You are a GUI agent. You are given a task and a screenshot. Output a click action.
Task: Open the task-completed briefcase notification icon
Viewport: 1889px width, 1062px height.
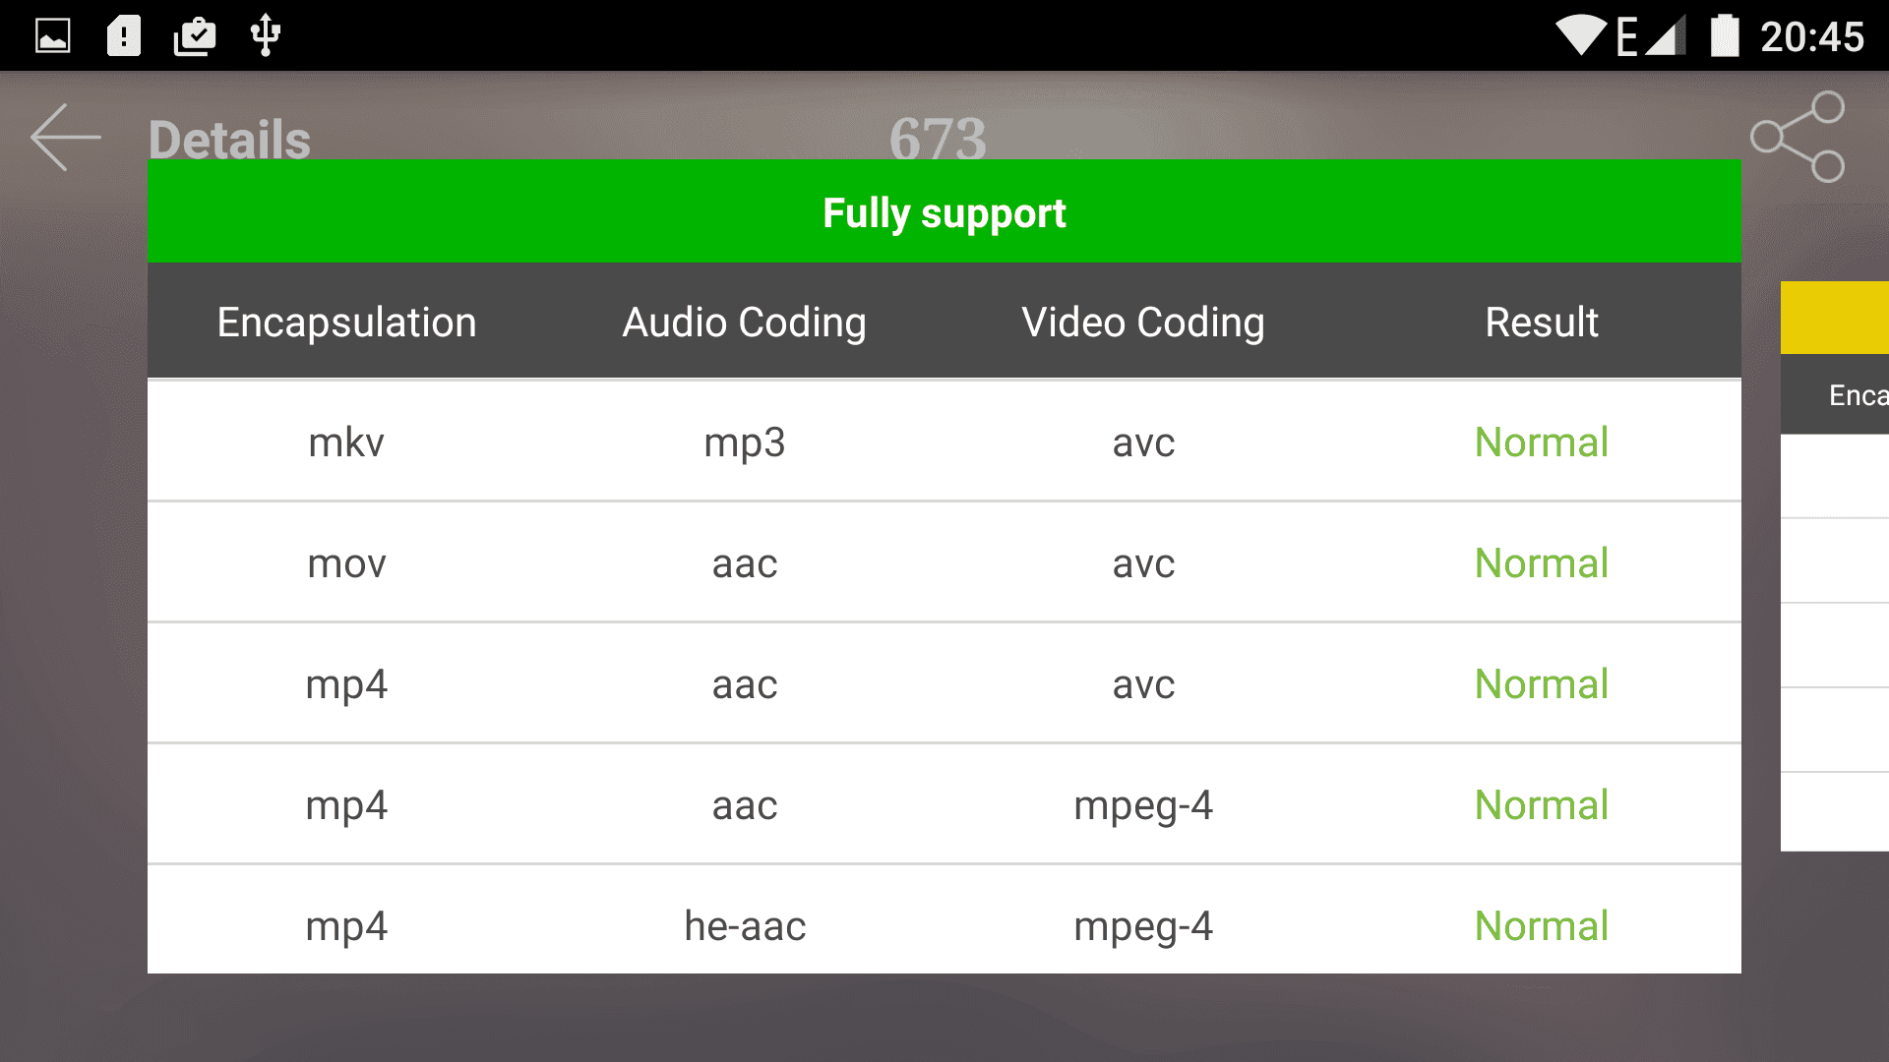[x=195, y=36]
